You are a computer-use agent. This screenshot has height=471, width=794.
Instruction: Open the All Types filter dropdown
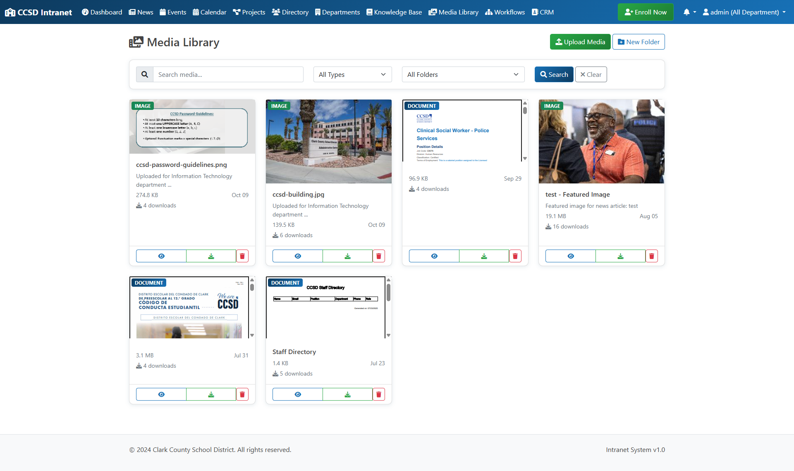(x=352, y=75)
